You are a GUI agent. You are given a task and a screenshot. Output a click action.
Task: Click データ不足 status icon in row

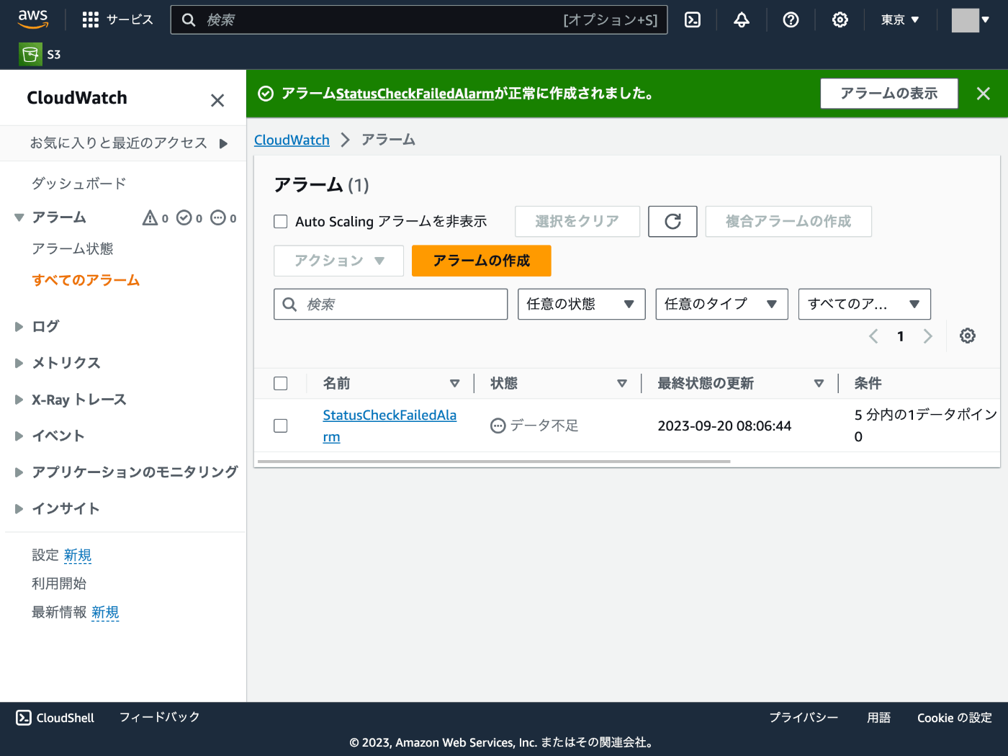click(x=498, y=426)
